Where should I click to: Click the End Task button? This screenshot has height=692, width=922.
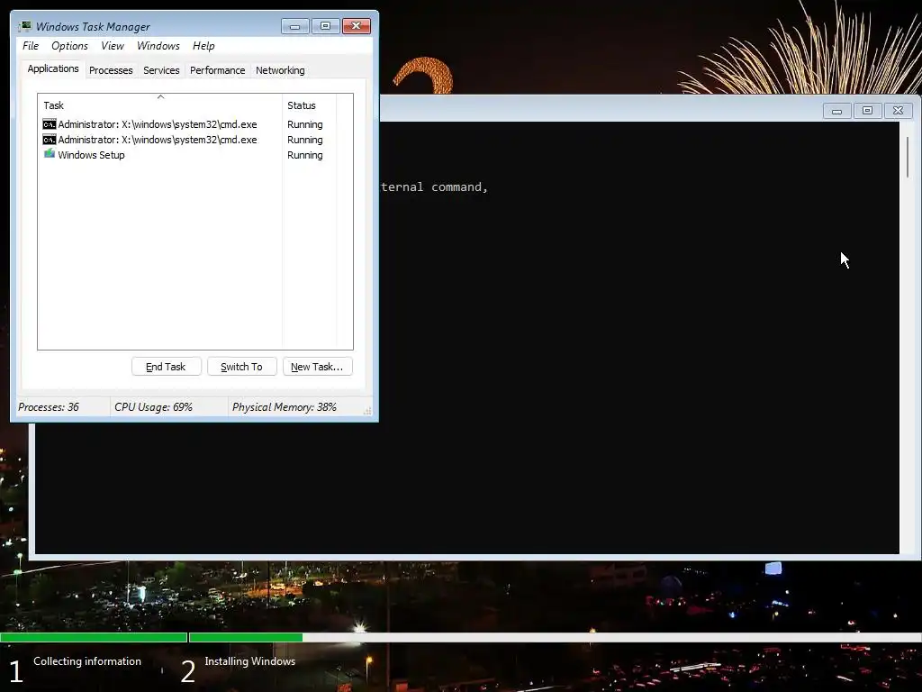166,367
